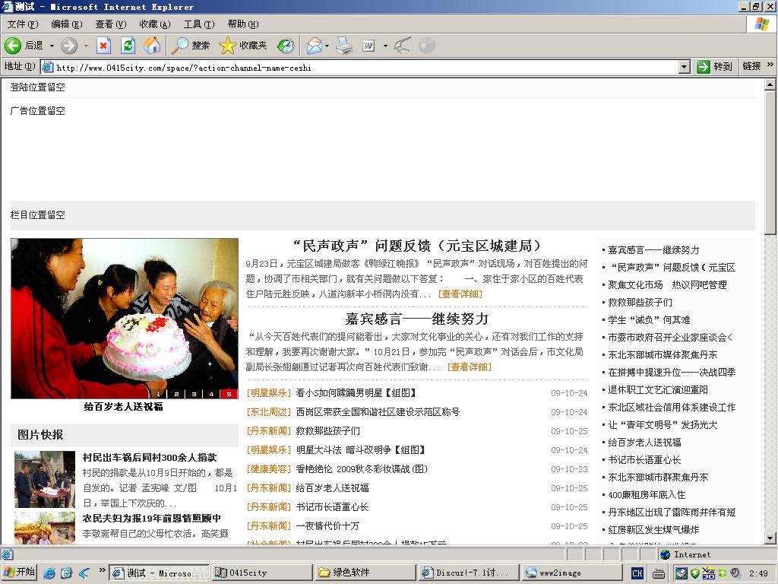Open news item 救救那些孩子们 in center list

pos(328,430)
